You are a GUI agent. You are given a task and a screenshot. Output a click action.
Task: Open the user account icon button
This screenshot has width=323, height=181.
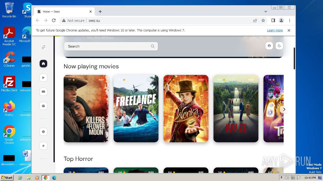coord(269,46)
